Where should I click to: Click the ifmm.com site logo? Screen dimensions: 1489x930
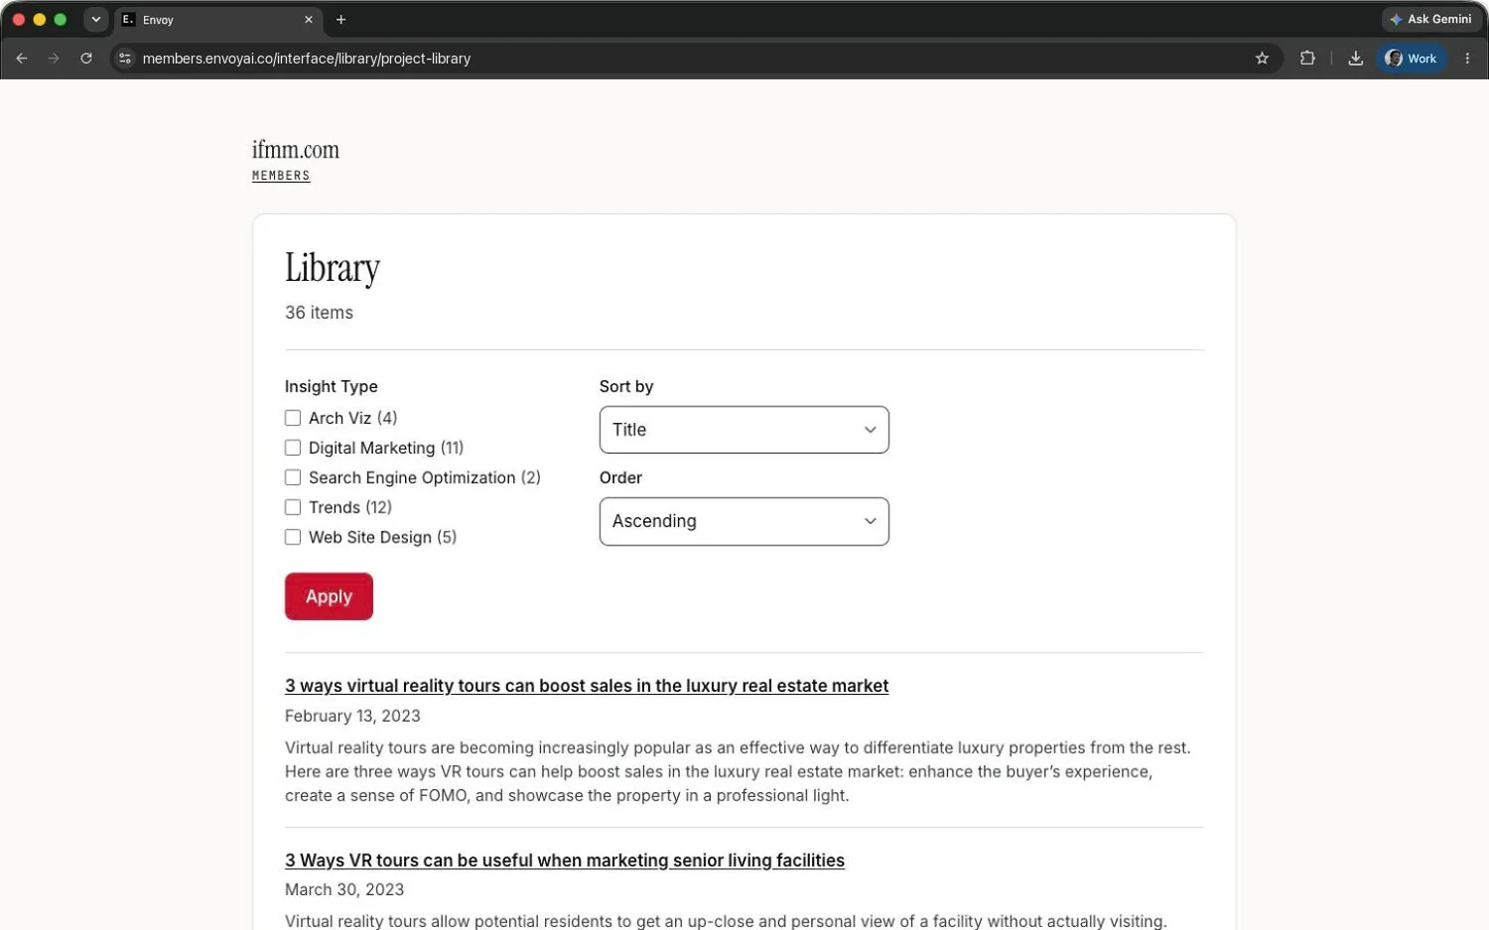click(x=296, y=150)
